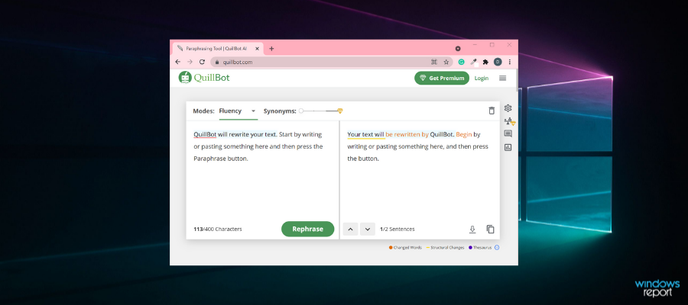Open the Chrome three-dot menu
This screenshot has height=305, width=688.
[510, 62]
